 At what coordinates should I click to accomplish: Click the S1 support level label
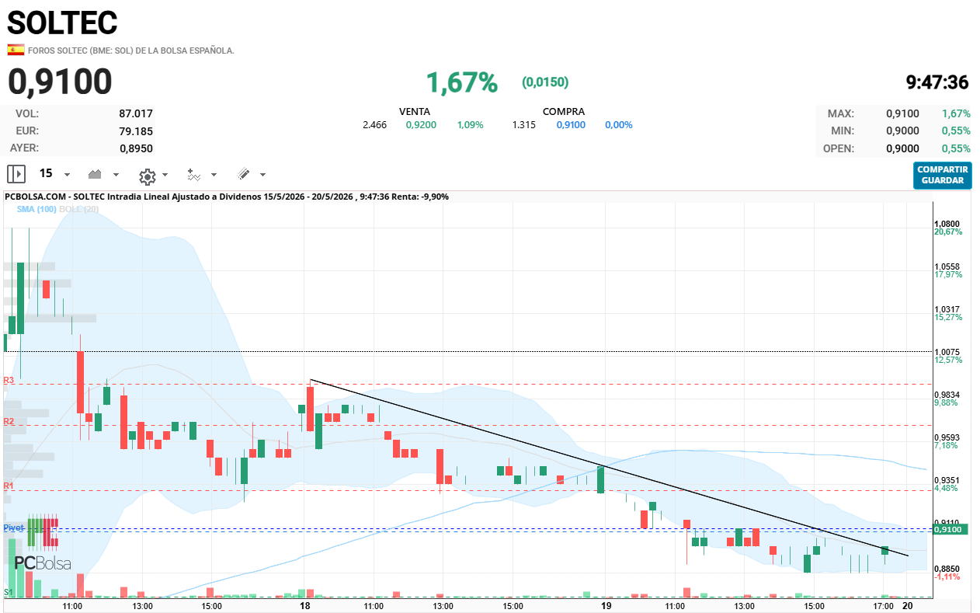click(9, 592)
